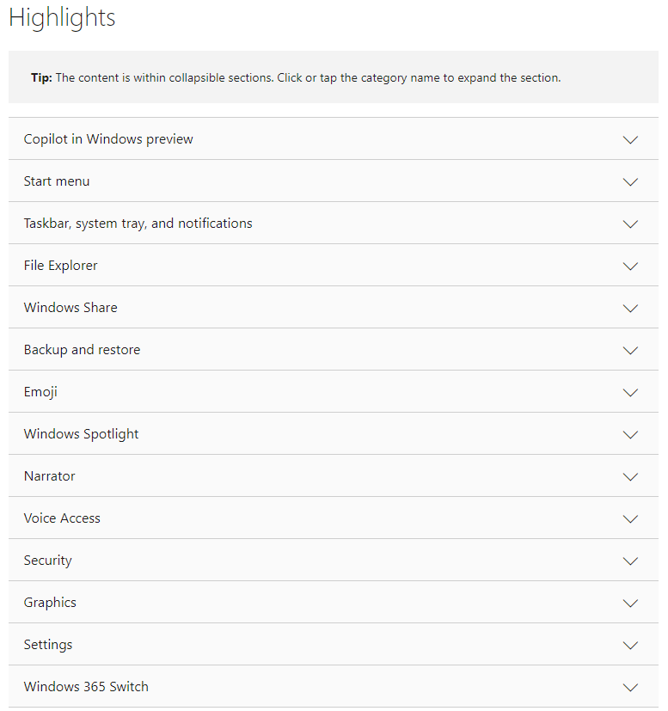Expand the Security section
668x711 pixels.
pos(334,560)
